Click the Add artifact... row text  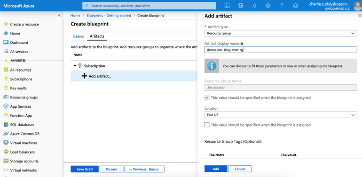click(100, 76)
